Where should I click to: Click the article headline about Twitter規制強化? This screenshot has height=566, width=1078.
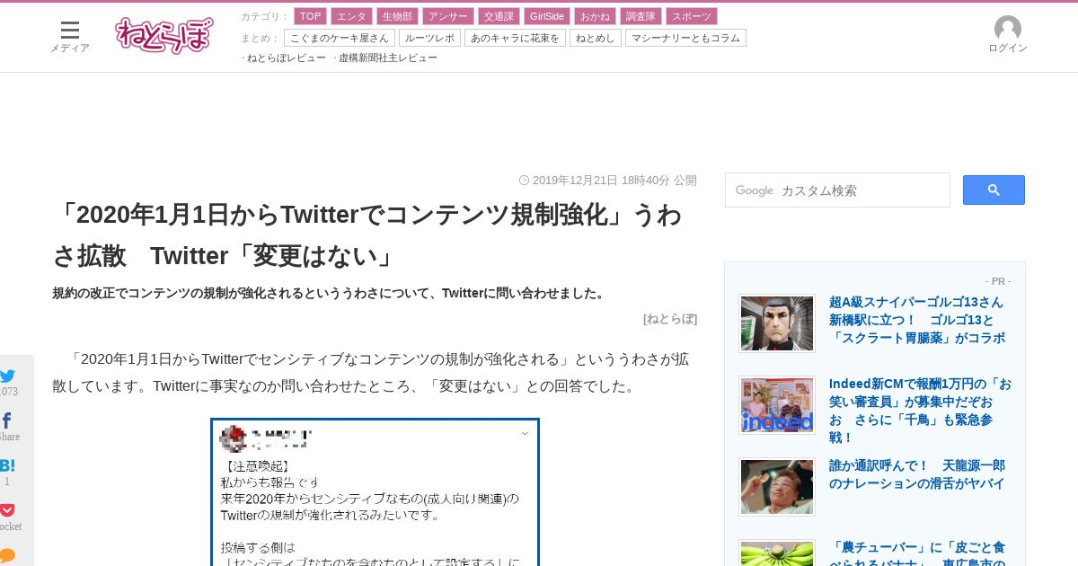point(367,235)
